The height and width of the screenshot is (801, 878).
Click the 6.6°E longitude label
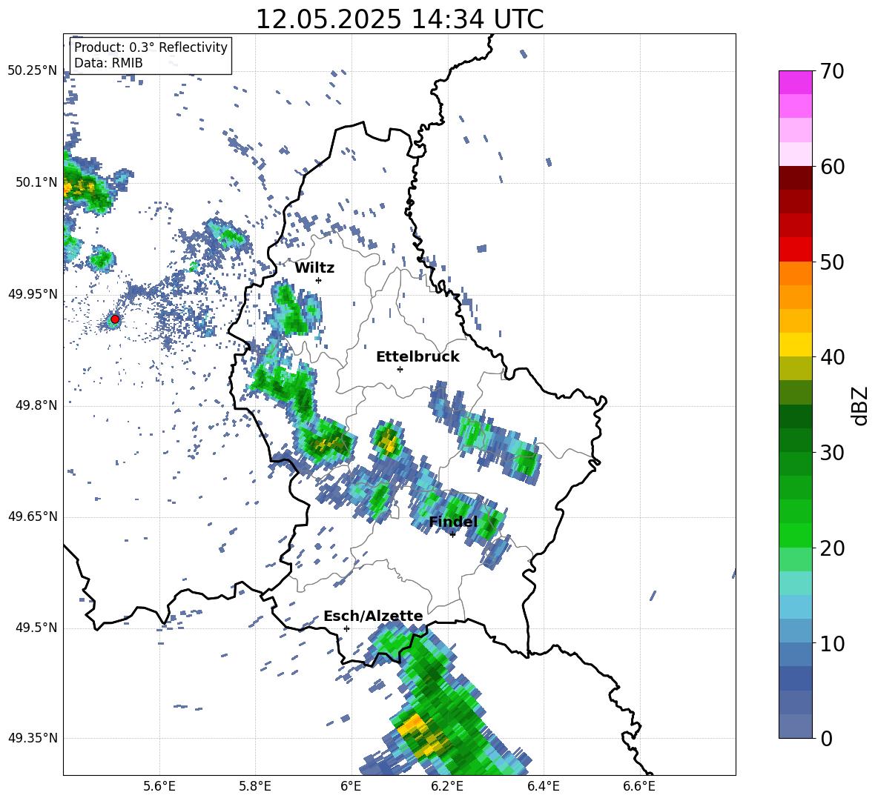click(x=639, y=787)
